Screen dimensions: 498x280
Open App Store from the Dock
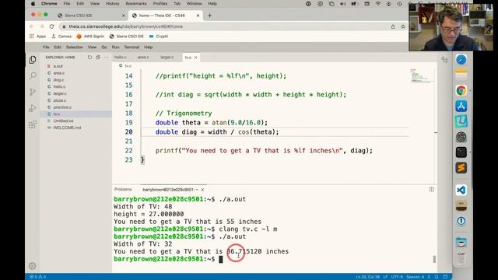pyautogui.click(x=461, y=106)
